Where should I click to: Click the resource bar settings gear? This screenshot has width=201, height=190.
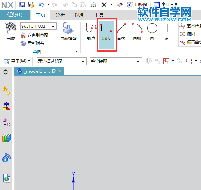pyautogui.click(x=6, y=72)
